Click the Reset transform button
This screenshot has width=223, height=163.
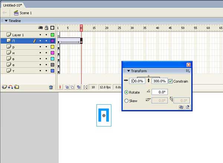coord(187,107)
